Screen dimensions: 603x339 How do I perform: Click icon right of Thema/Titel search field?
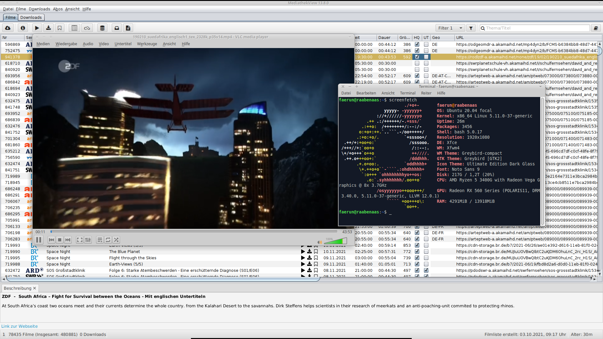click(595, 28)
